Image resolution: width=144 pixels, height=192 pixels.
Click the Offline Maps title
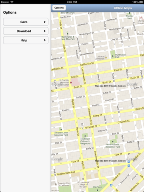coord(123,8)
